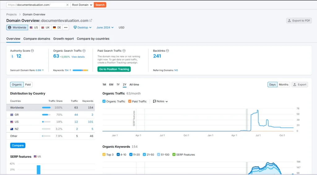Image resolution: width=317 pixels, height=175 pixels.
Task: Click the New Zealand flag icon
Action: 12,129
